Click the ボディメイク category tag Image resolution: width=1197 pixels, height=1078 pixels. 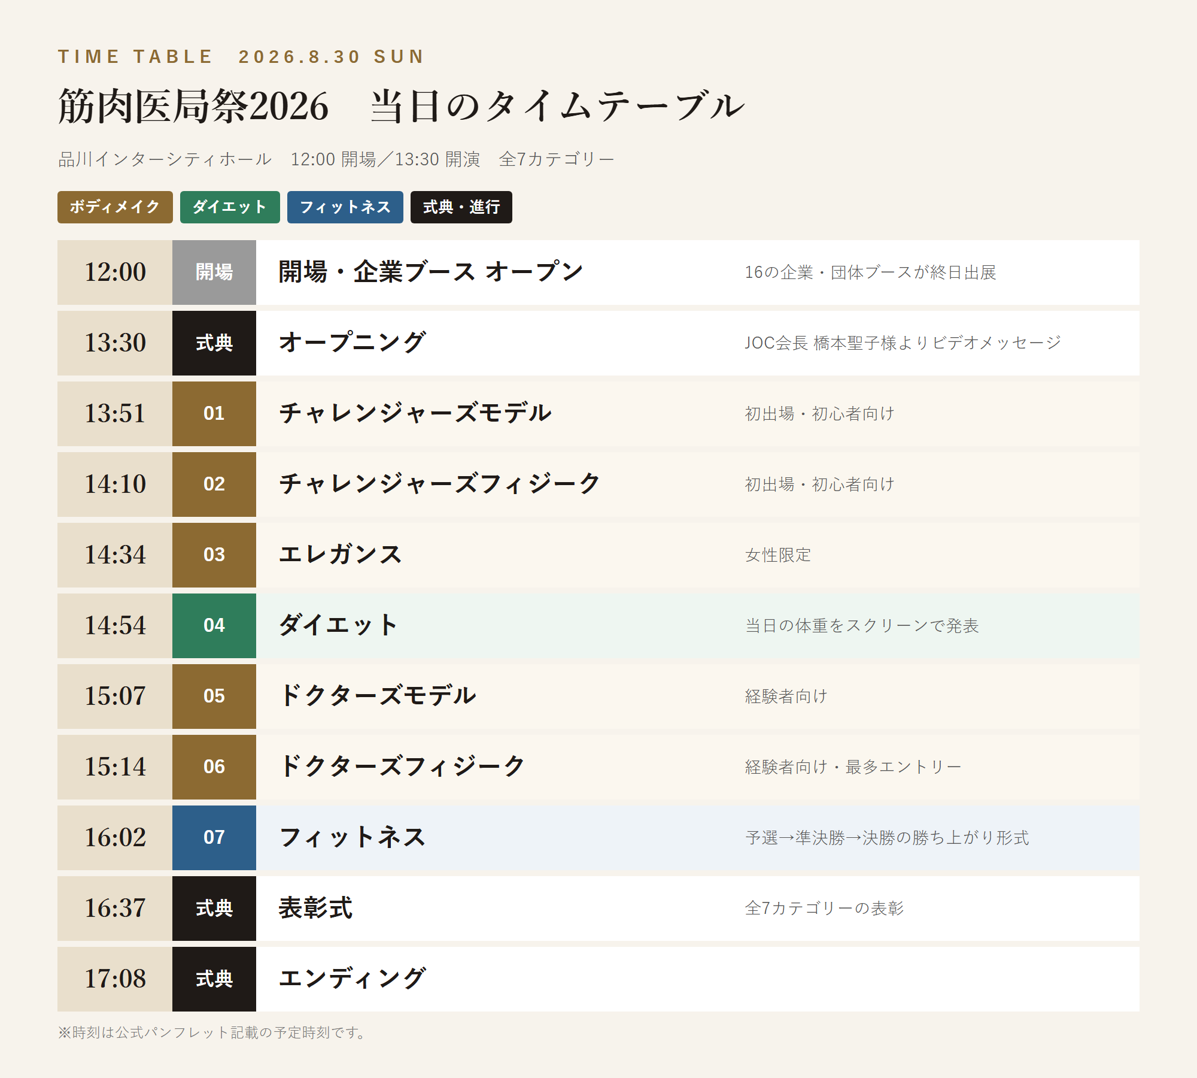pos(115,207)
